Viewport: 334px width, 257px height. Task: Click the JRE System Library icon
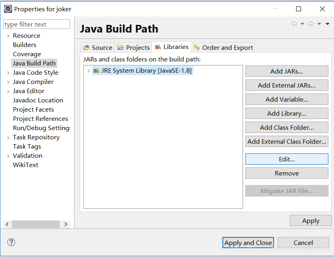click(x=96, y=70)
